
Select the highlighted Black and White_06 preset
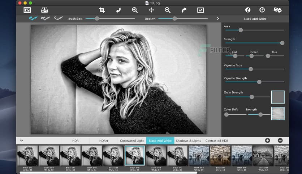pyautogui.click(x=135, y=156)
